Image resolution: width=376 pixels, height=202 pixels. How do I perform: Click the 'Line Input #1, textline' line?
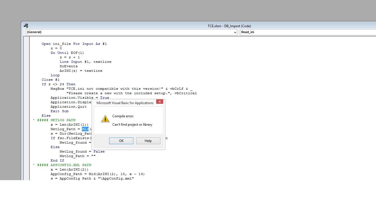86,62
